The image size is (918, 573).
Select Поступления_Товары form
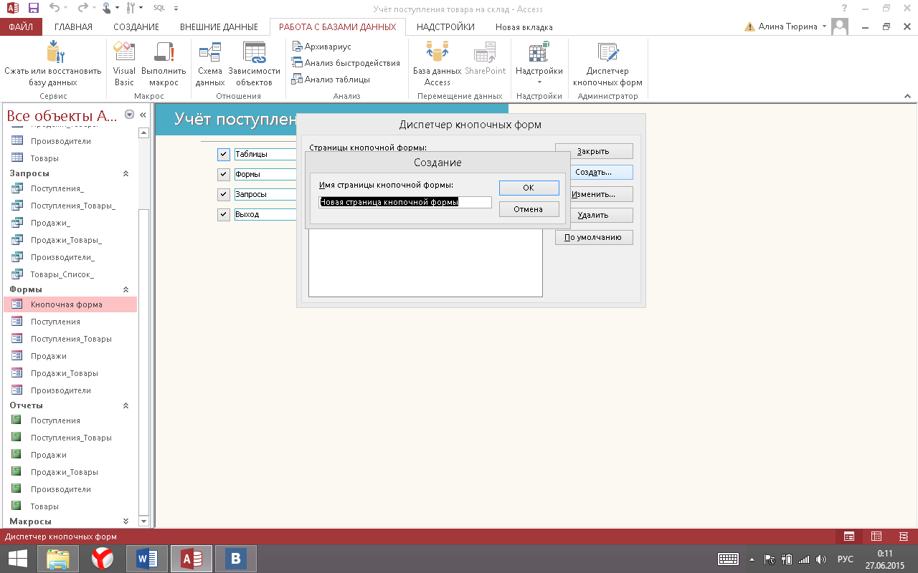[70, 339]
